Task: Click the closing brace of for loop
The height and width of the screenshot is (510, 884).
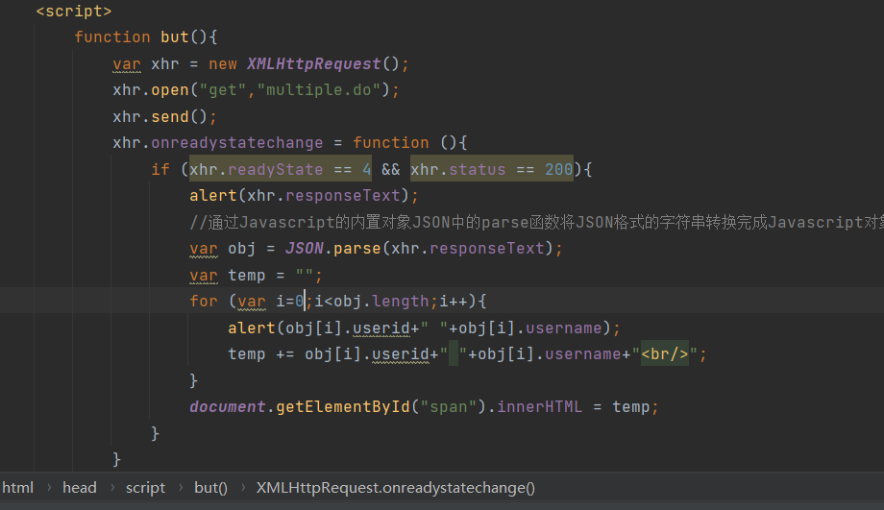Action: (193, 380)
